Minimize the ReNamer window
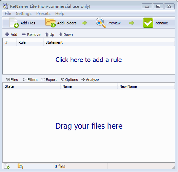178x172 pixels. 147,6
